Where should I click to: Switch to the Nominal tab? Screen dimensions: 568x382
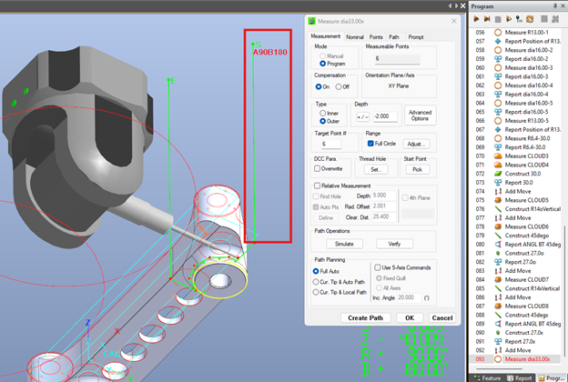click(x=354, y=36)
